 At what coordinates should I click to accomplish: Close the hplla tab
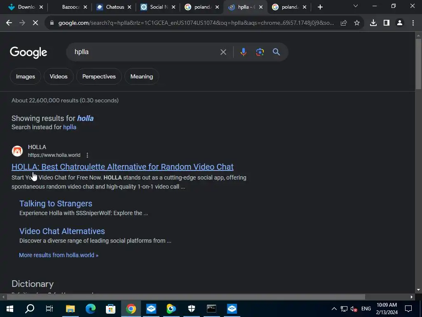click(261, 7)
